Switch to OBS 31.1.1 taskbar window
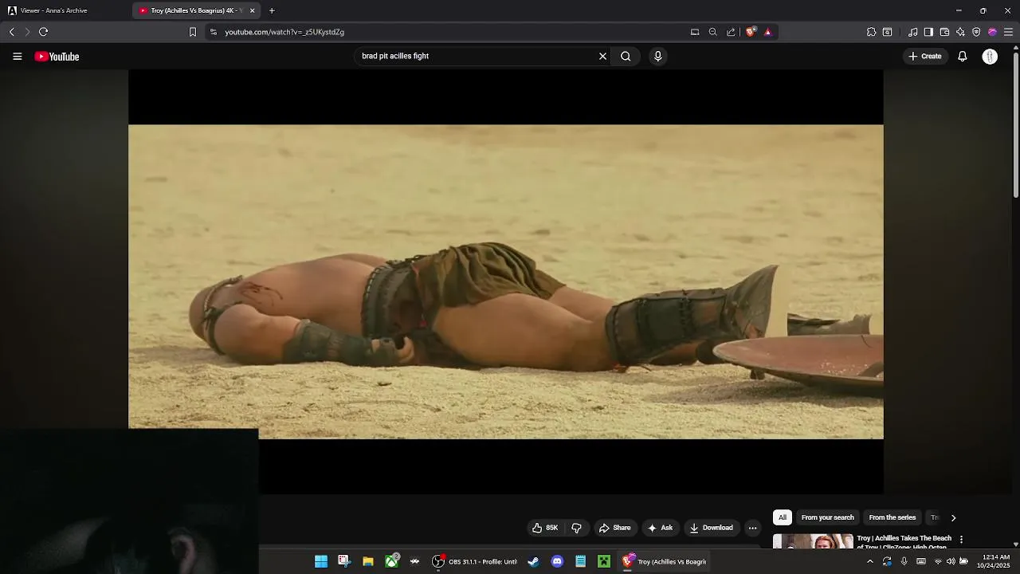1020x574 pixels. tap(475, 561)
